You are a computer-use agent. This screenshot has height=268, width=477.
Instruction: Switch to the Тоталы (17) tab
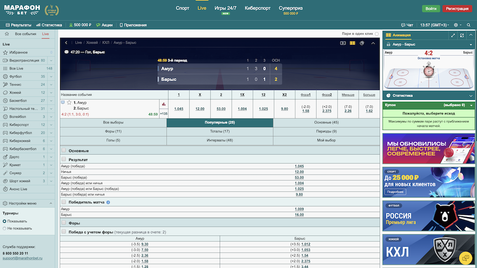coord(220,131)
